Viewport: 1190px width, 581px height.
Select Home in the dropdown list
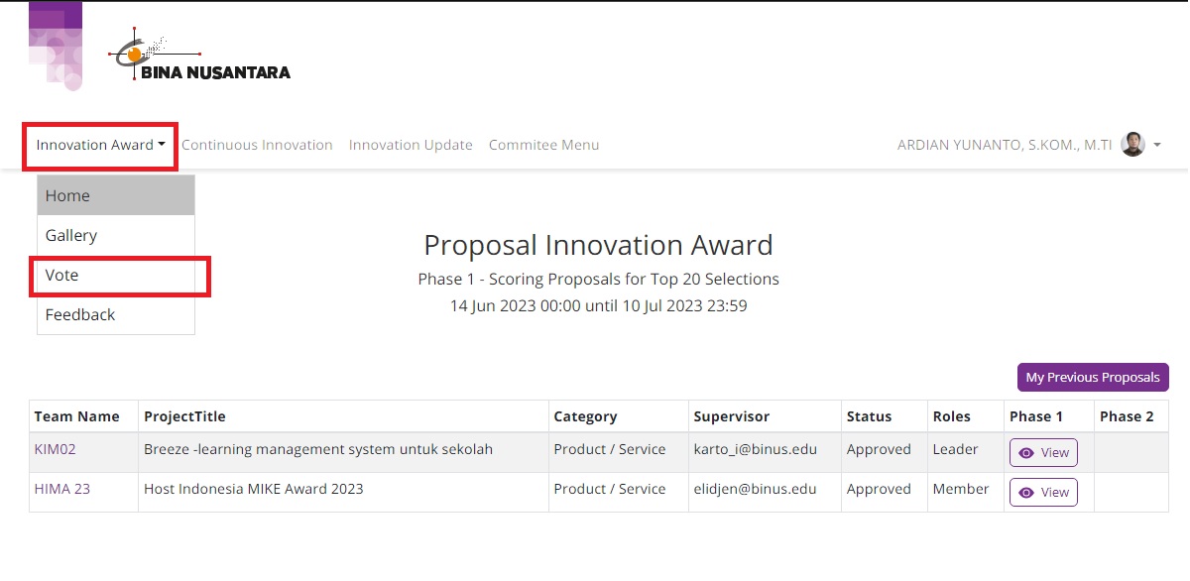(x=116, y=195)
